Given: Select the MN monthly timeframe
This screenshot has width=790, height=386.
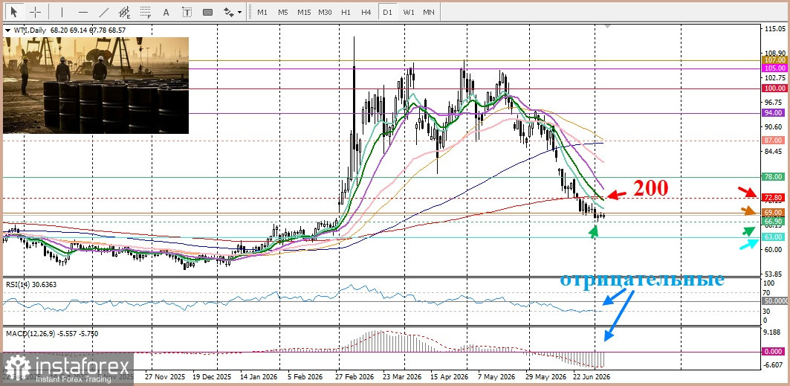Looking at the screenshot, I should tap(429, 12).
